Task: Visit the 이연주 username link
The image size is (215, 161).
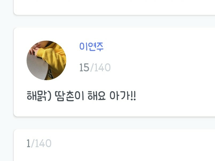Action: pyautogui.click(x=91, y=47)
